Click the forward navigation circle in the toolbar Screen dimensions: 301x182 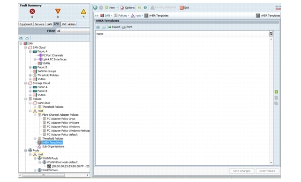pyautogui.click(x=101, y=7)
